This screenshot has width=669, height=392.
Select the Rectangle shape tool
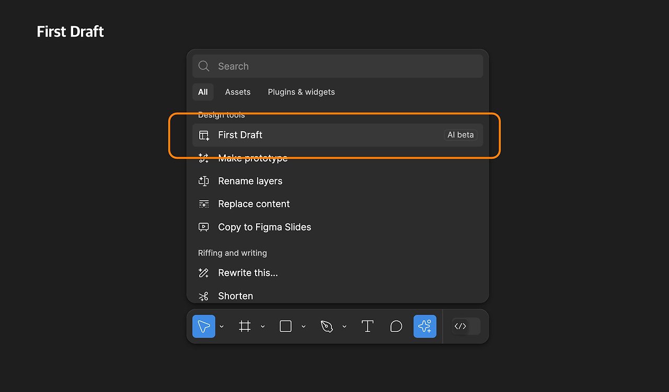coord(285,326)
